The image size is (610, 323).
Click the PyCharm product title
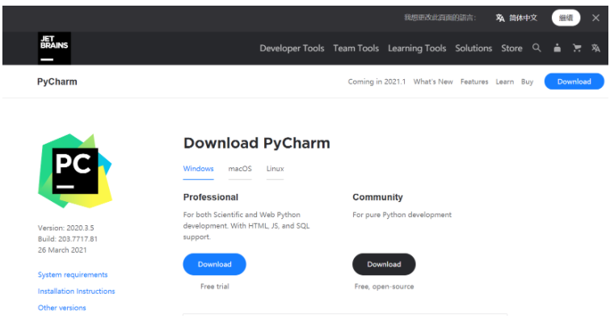(57, 82)
